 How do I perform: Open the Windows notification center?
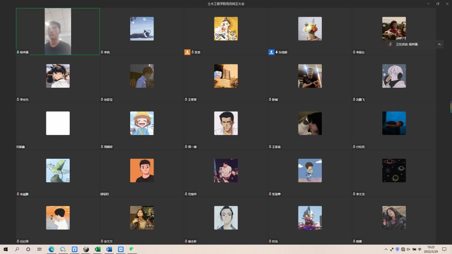tap(444, 249)
